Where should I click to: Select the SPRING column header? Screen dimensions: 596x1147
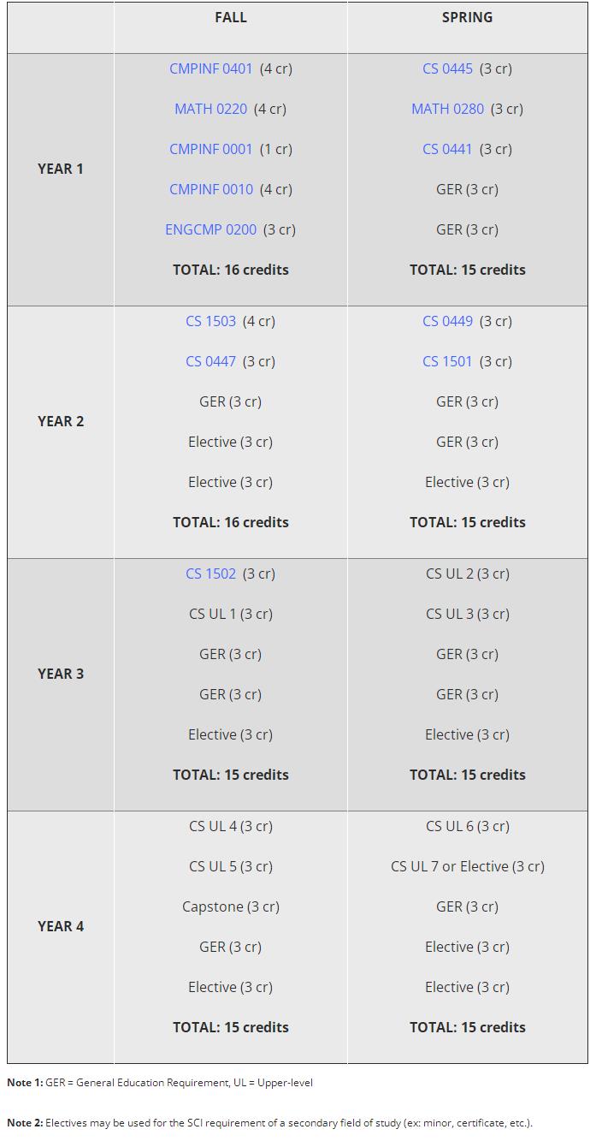point(467,17)
